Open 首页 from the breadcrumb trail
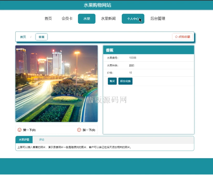Viewport: 213px width, 176px height. click(23, 37)
